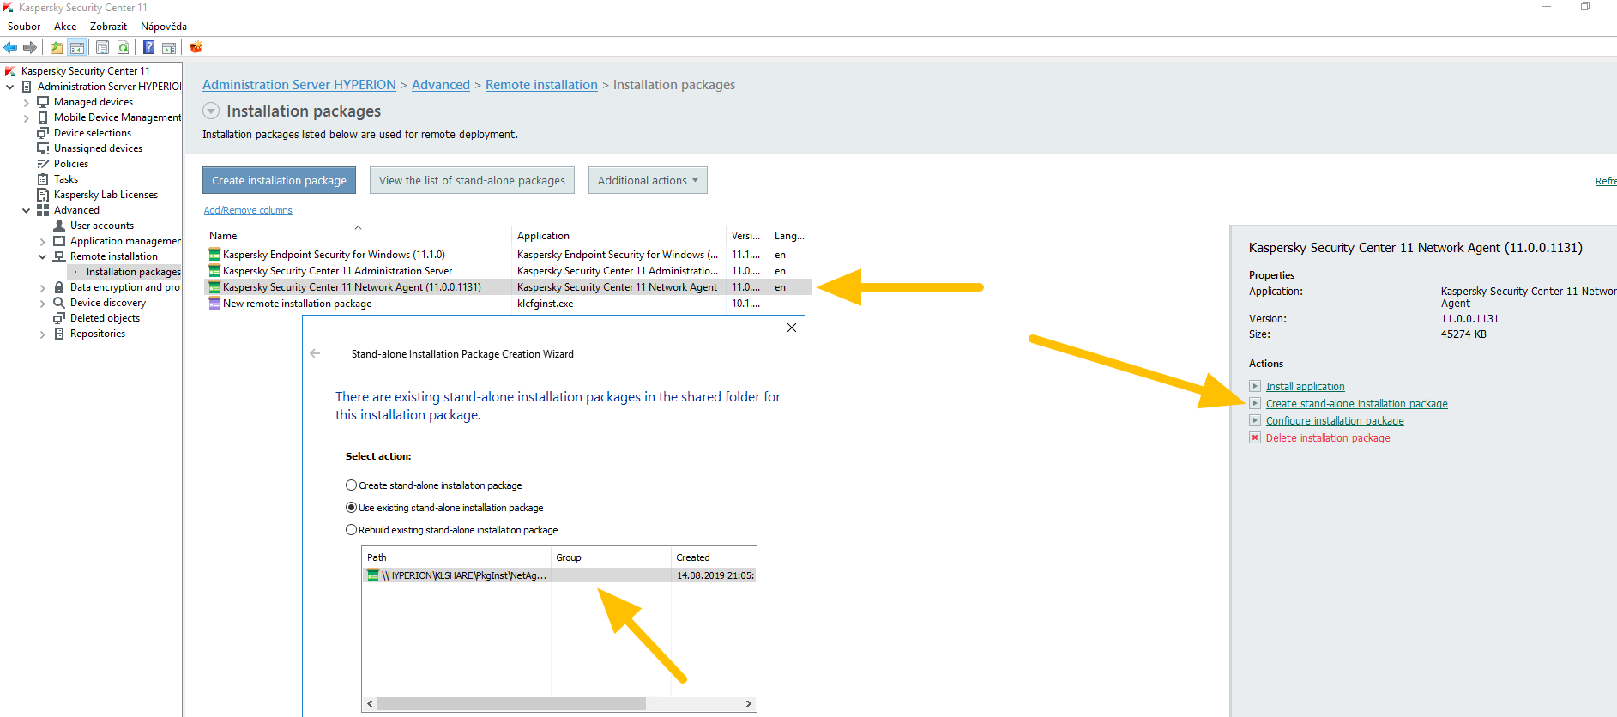Screen dimensions: 1617x717
Task: Expand the Data encryption and protection node
Action: coord(43,288)
